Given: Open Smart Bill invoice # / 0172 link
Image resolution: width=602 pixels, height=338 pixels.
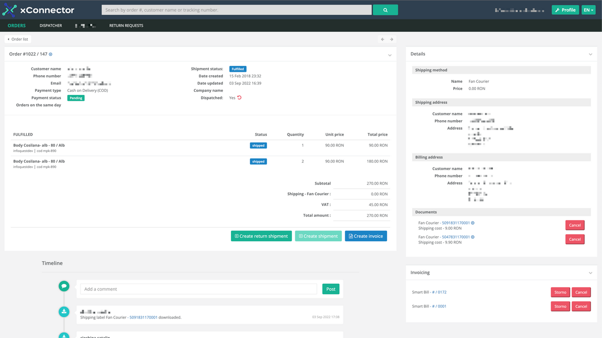Looking at the screenshot, I should pos(439,292).
